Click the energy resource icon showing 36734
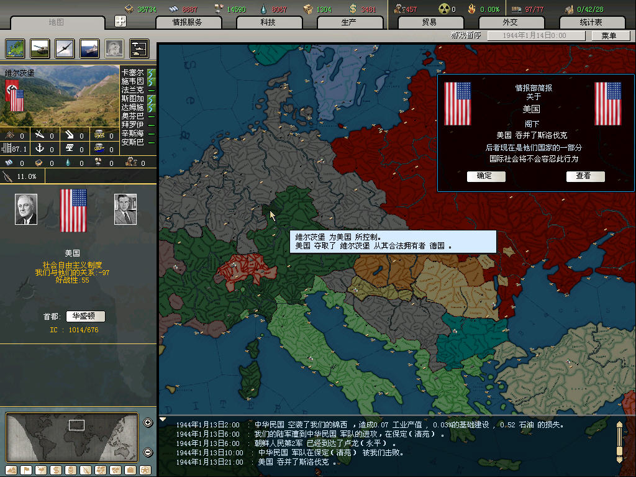Screen dimensions: 636x477 tap(129, 9)
